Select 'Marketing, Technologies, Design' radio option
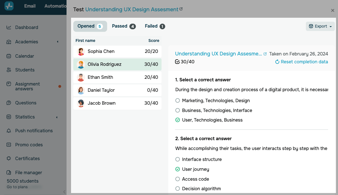Image resolution: width=338 pixels, height=195 pixels. [178, 100]
